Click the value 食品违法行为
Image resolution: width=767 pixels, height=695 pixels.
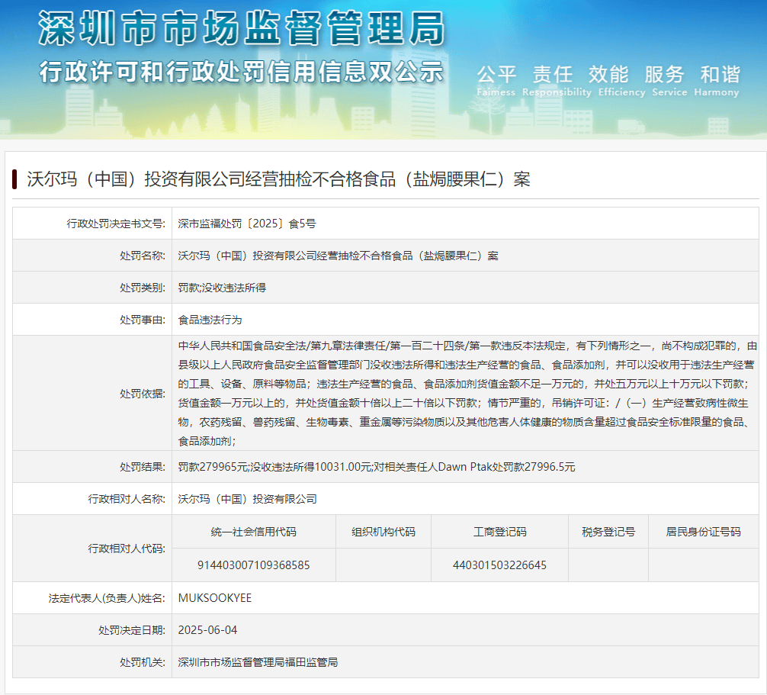point(210,320)
